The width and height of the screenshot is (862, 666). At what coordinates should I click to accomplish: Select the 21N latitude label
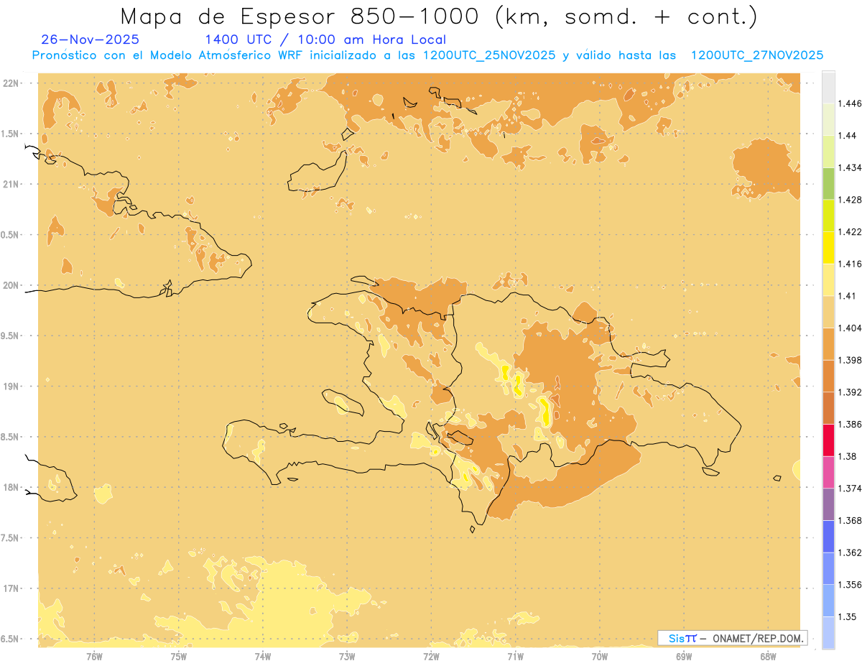[x=11, y=185]
